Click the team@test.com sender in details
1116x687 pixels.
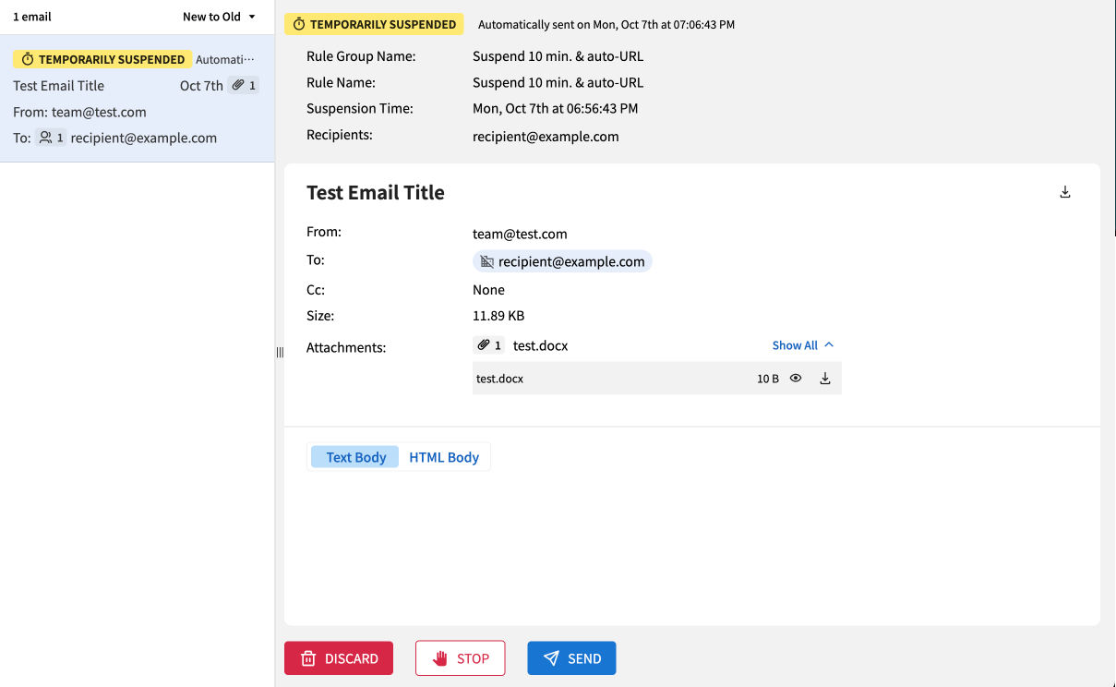coord(520,235)
